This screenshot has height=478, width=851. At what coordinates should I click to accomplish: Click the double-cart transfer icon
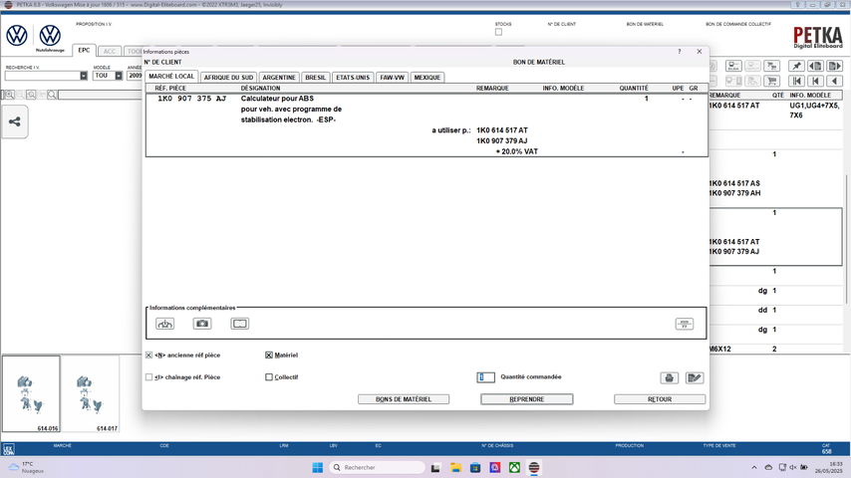(771, 66)
